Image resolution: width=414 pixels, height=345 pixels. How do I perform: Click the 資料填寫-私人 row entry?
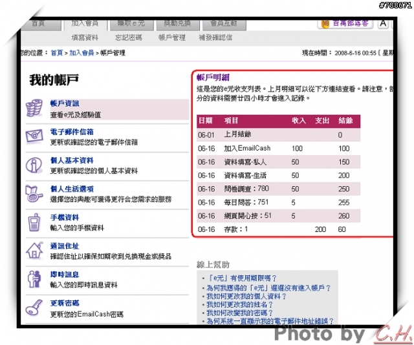245,162
